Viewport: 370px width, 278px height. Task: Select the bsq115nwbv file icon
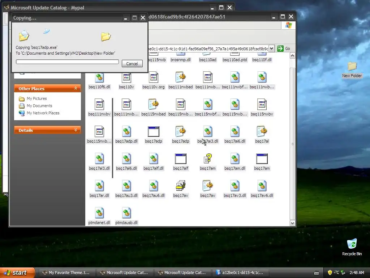(x=262, y=105)
